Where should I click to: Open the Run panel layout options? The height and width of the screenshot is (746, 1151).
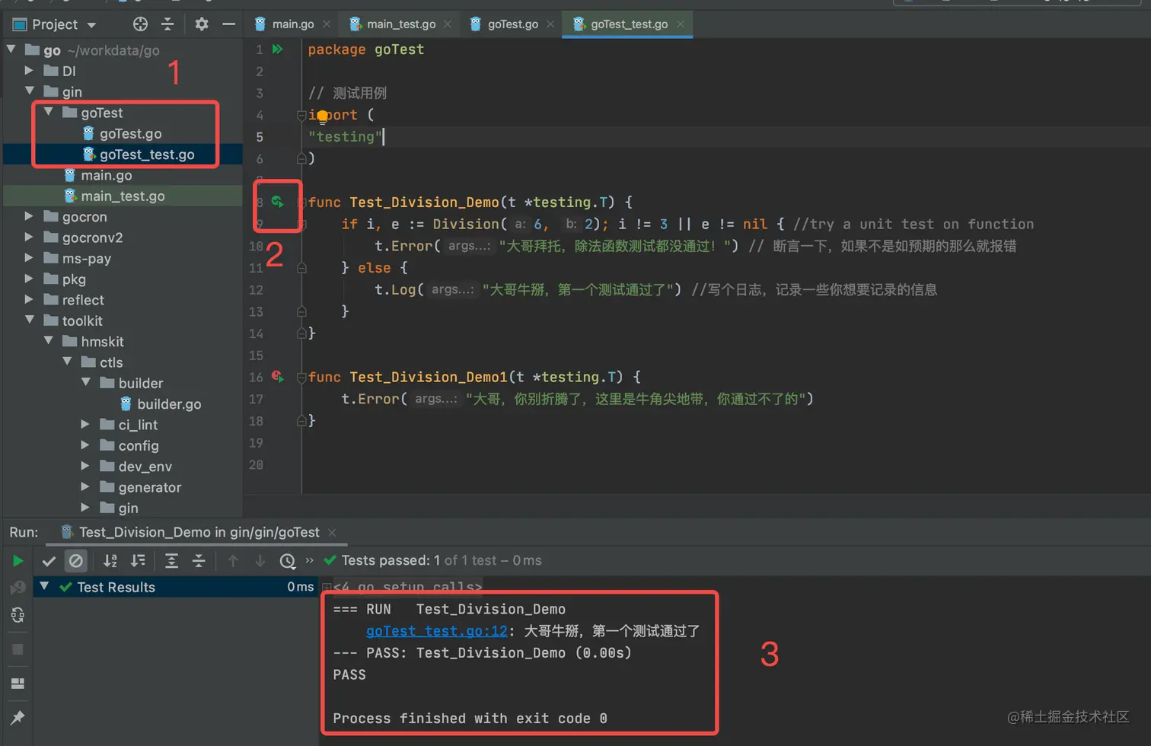[x=18, y=684]
